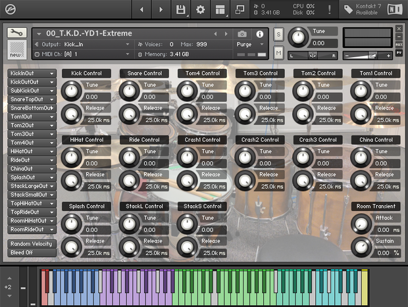The width and height of the screenshot is (408, 307).
Task: Open settings with the gear icon
Action: tap(200, 10)
